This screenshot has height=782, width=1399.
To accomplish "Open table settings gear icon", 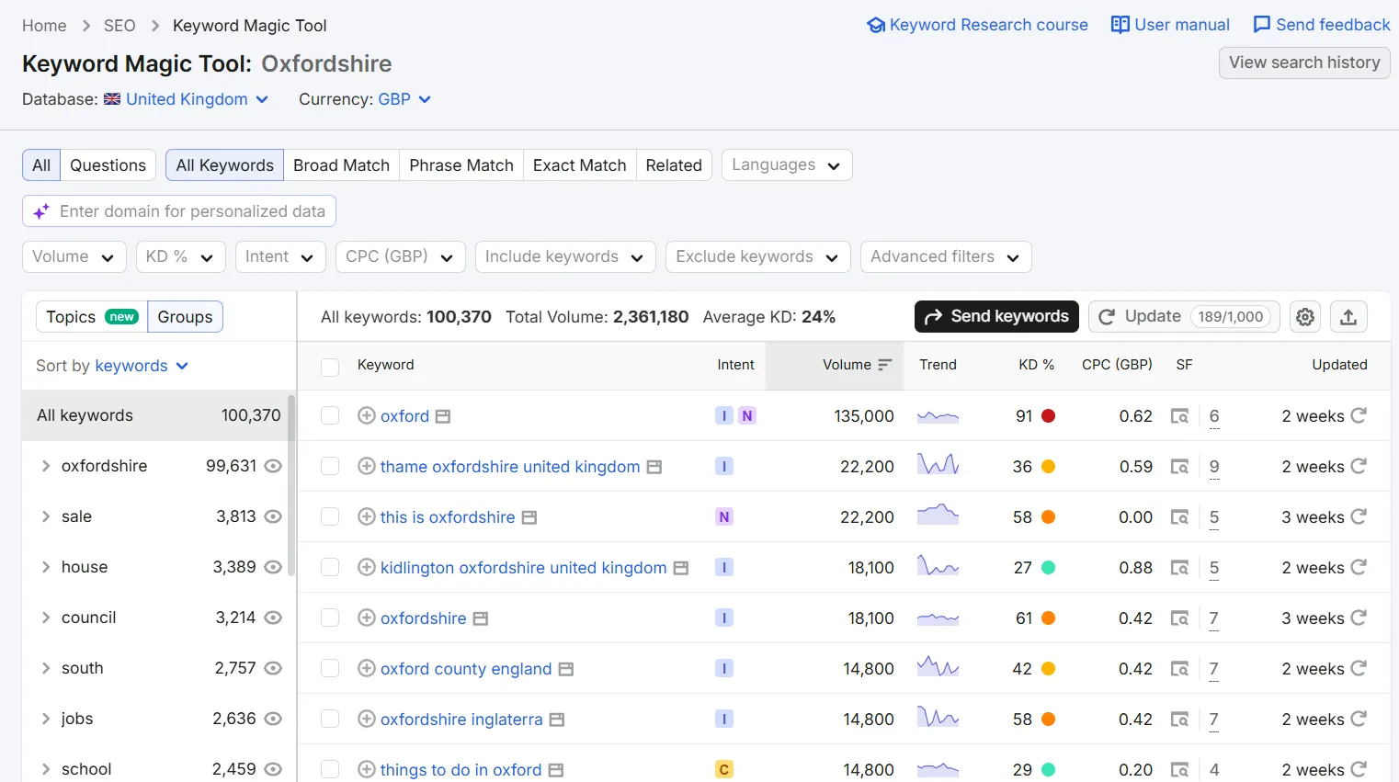I will [1304, 317].
